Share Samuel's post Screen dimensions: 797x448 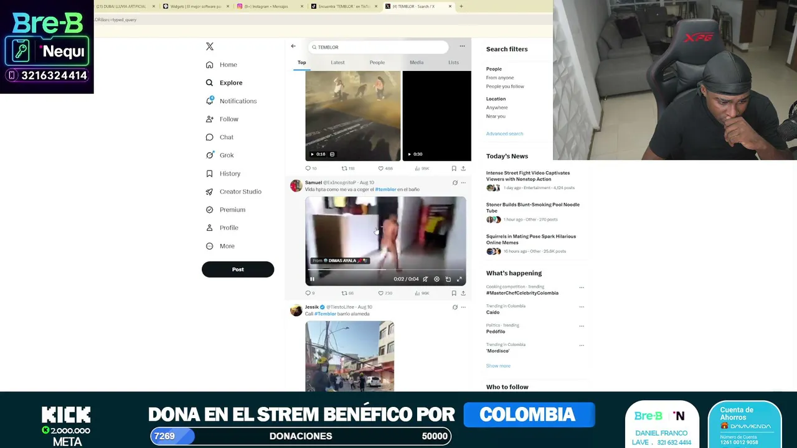(x=463, y=293)
